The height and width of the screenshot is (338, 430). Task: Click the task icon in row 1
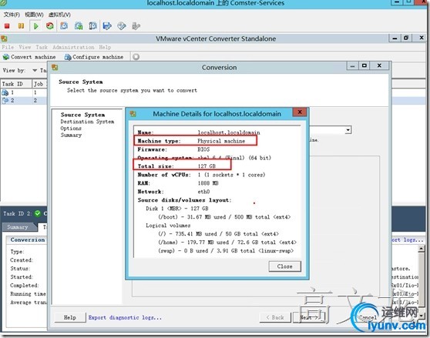tap(5, 92)
